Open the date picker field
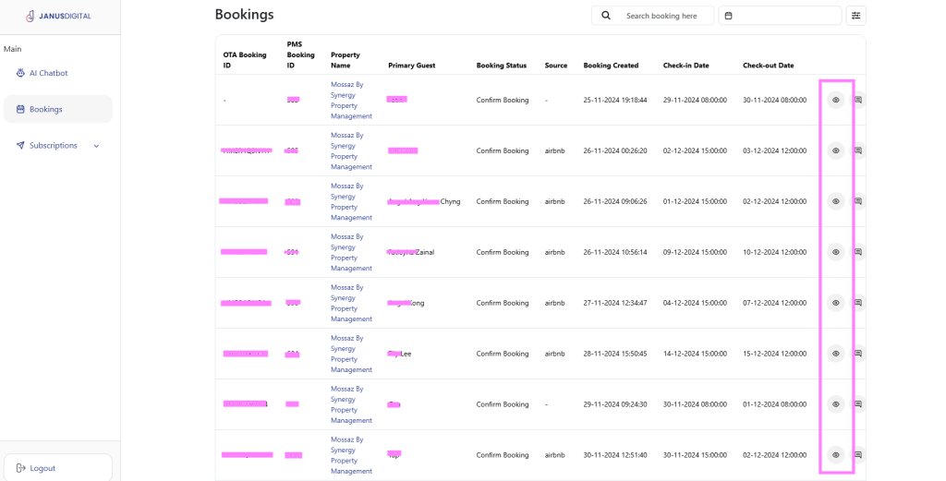Screen dimensions: 946x481 coord(779,16)
